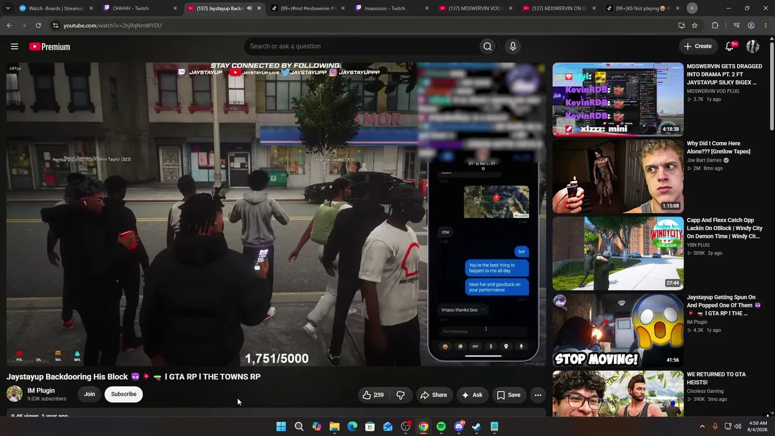Open WE RETURNED TO GTA HEISTS thumbnail

tap(618, 394)
